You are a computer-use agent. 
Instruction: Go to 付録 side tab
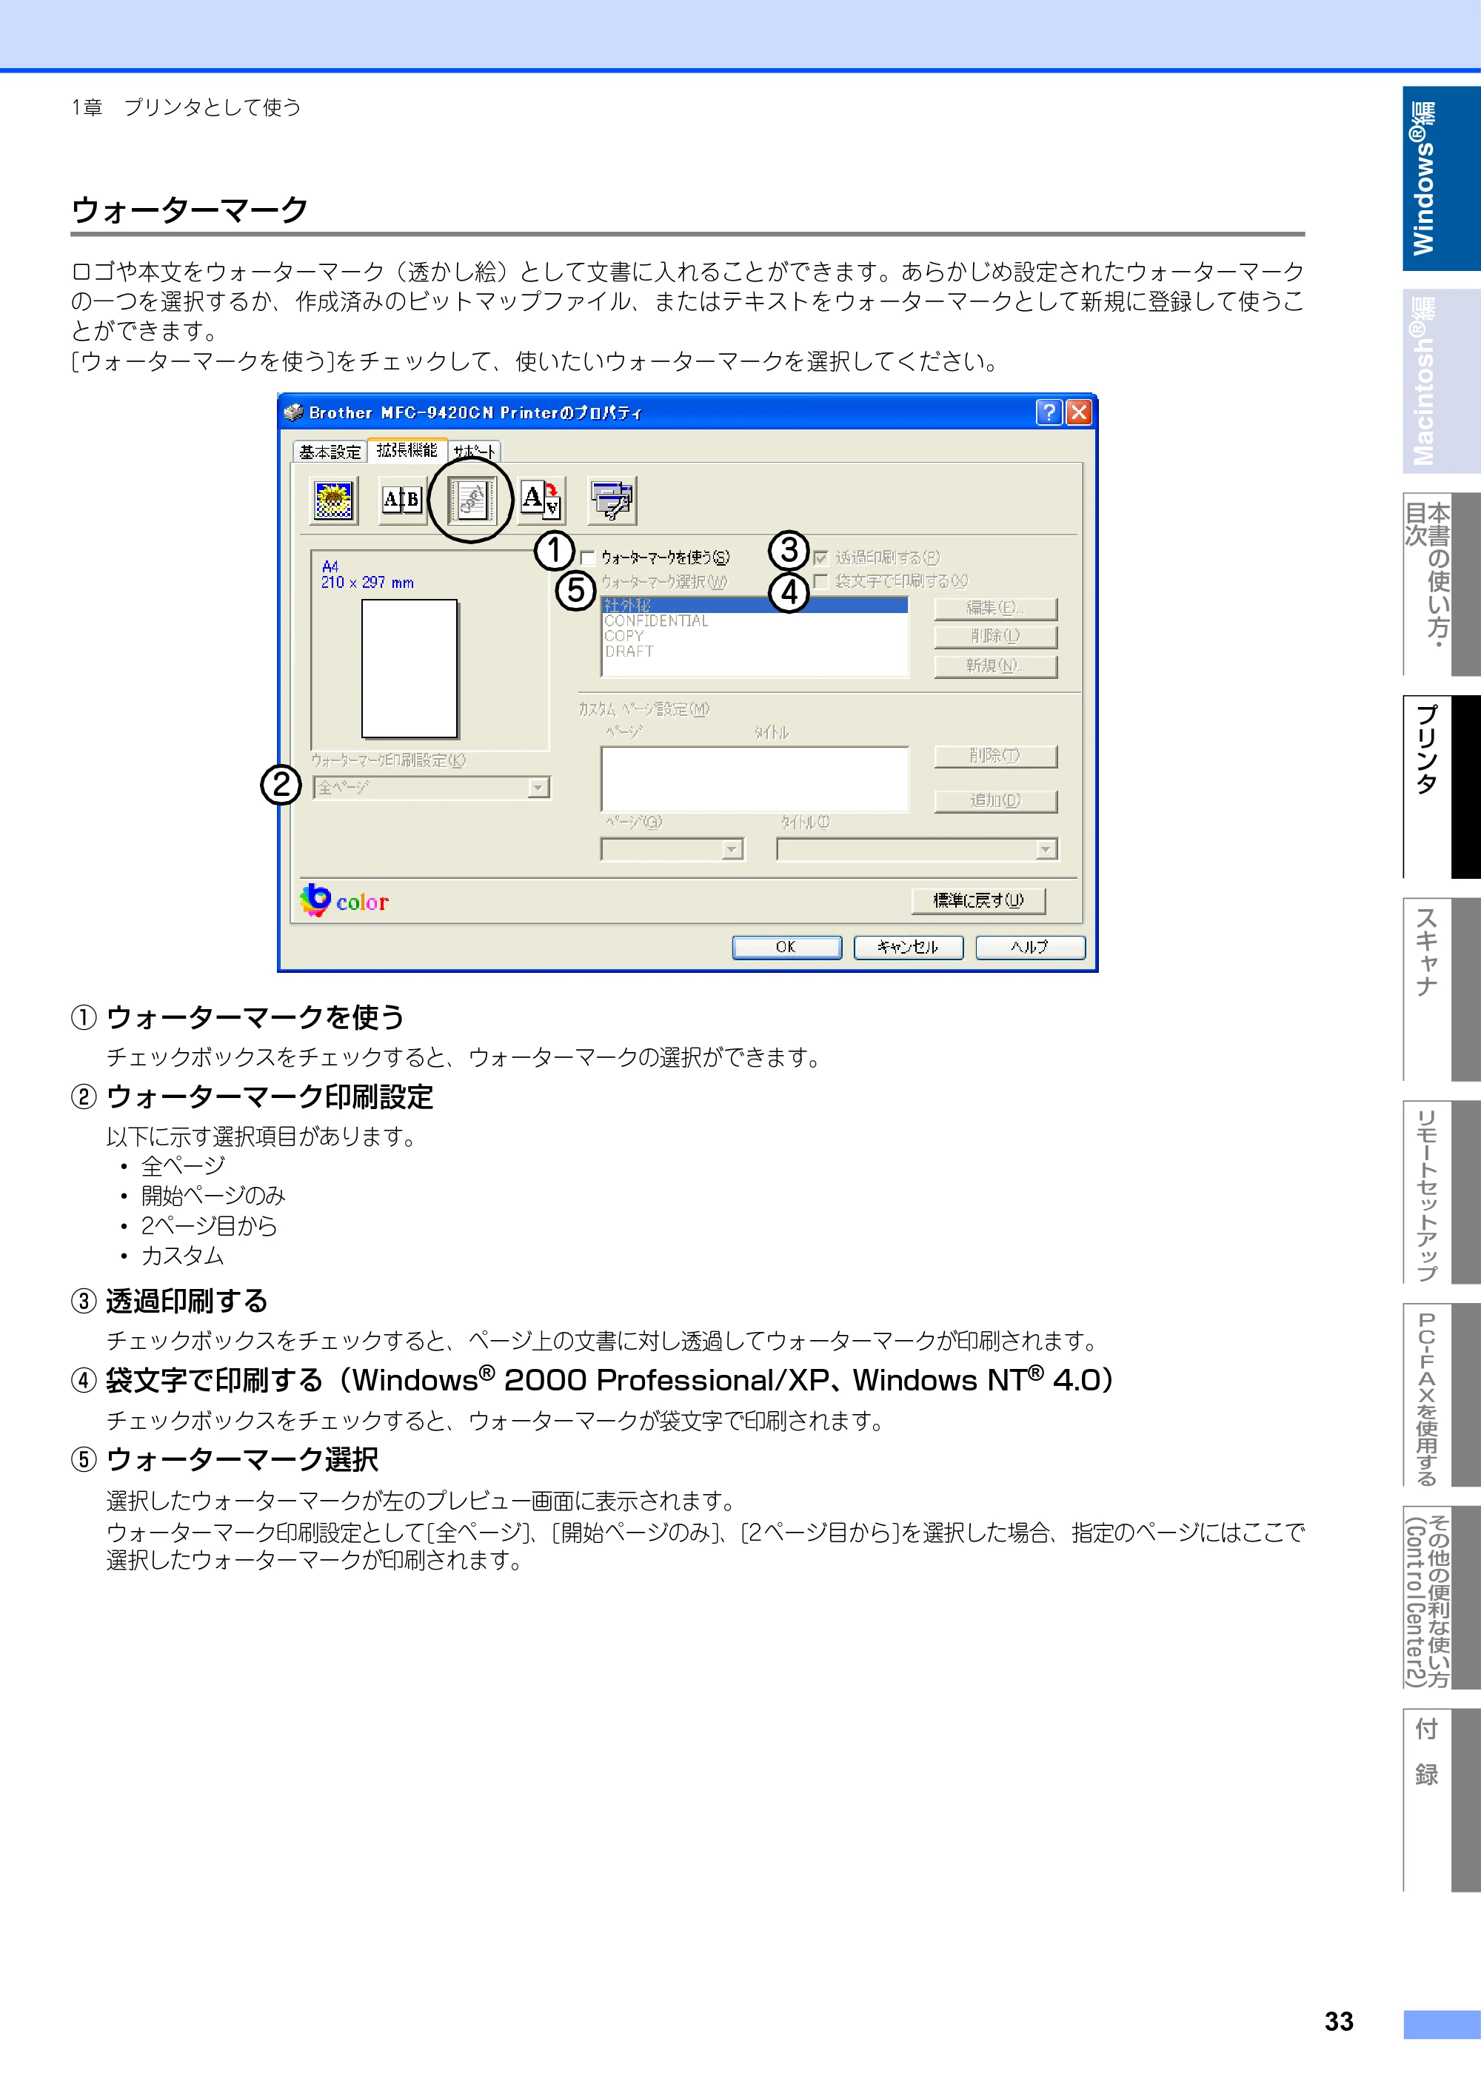(x=1441, y=1801)
